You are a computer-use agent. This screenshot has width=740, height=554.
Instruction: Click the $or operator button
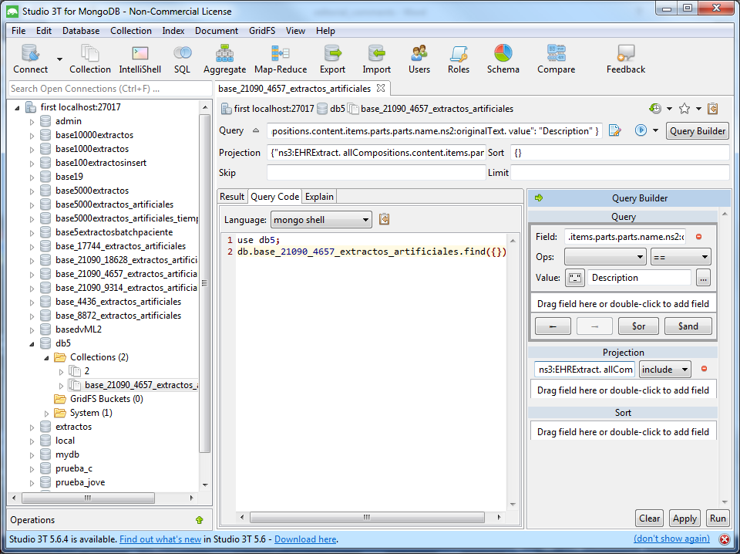[638, 326]
